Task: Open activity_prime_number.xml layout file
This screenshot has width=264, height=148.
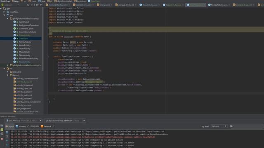Action: 28,102
